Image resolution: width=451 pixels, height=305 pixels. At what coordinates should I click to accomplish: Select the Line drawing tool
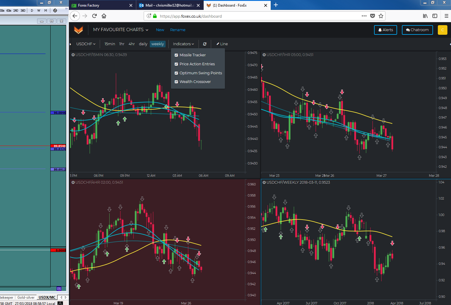[x=222, y=44]
